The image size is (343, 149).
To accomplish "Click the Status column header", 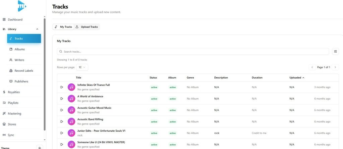I will (x=153, y=78).
